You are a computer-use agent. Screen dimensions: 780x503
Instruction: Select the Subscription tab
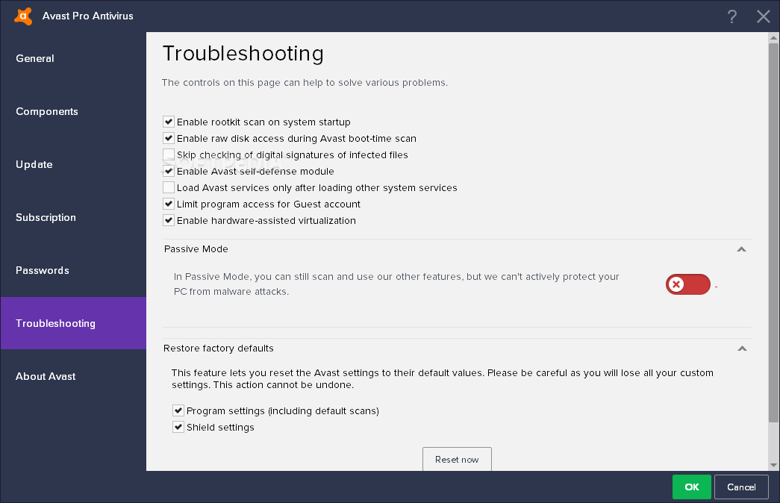(x=74, y=217)
